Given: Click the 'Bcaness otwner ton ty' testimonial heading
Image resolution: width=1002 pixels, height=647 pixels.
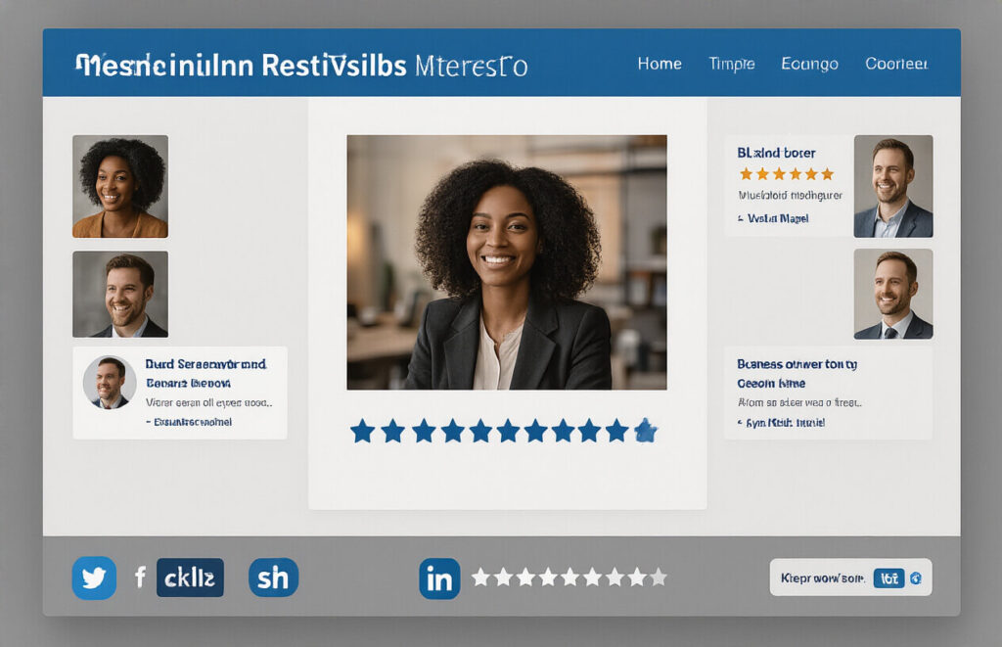Looking at the screenshot, I should [797, 364].
